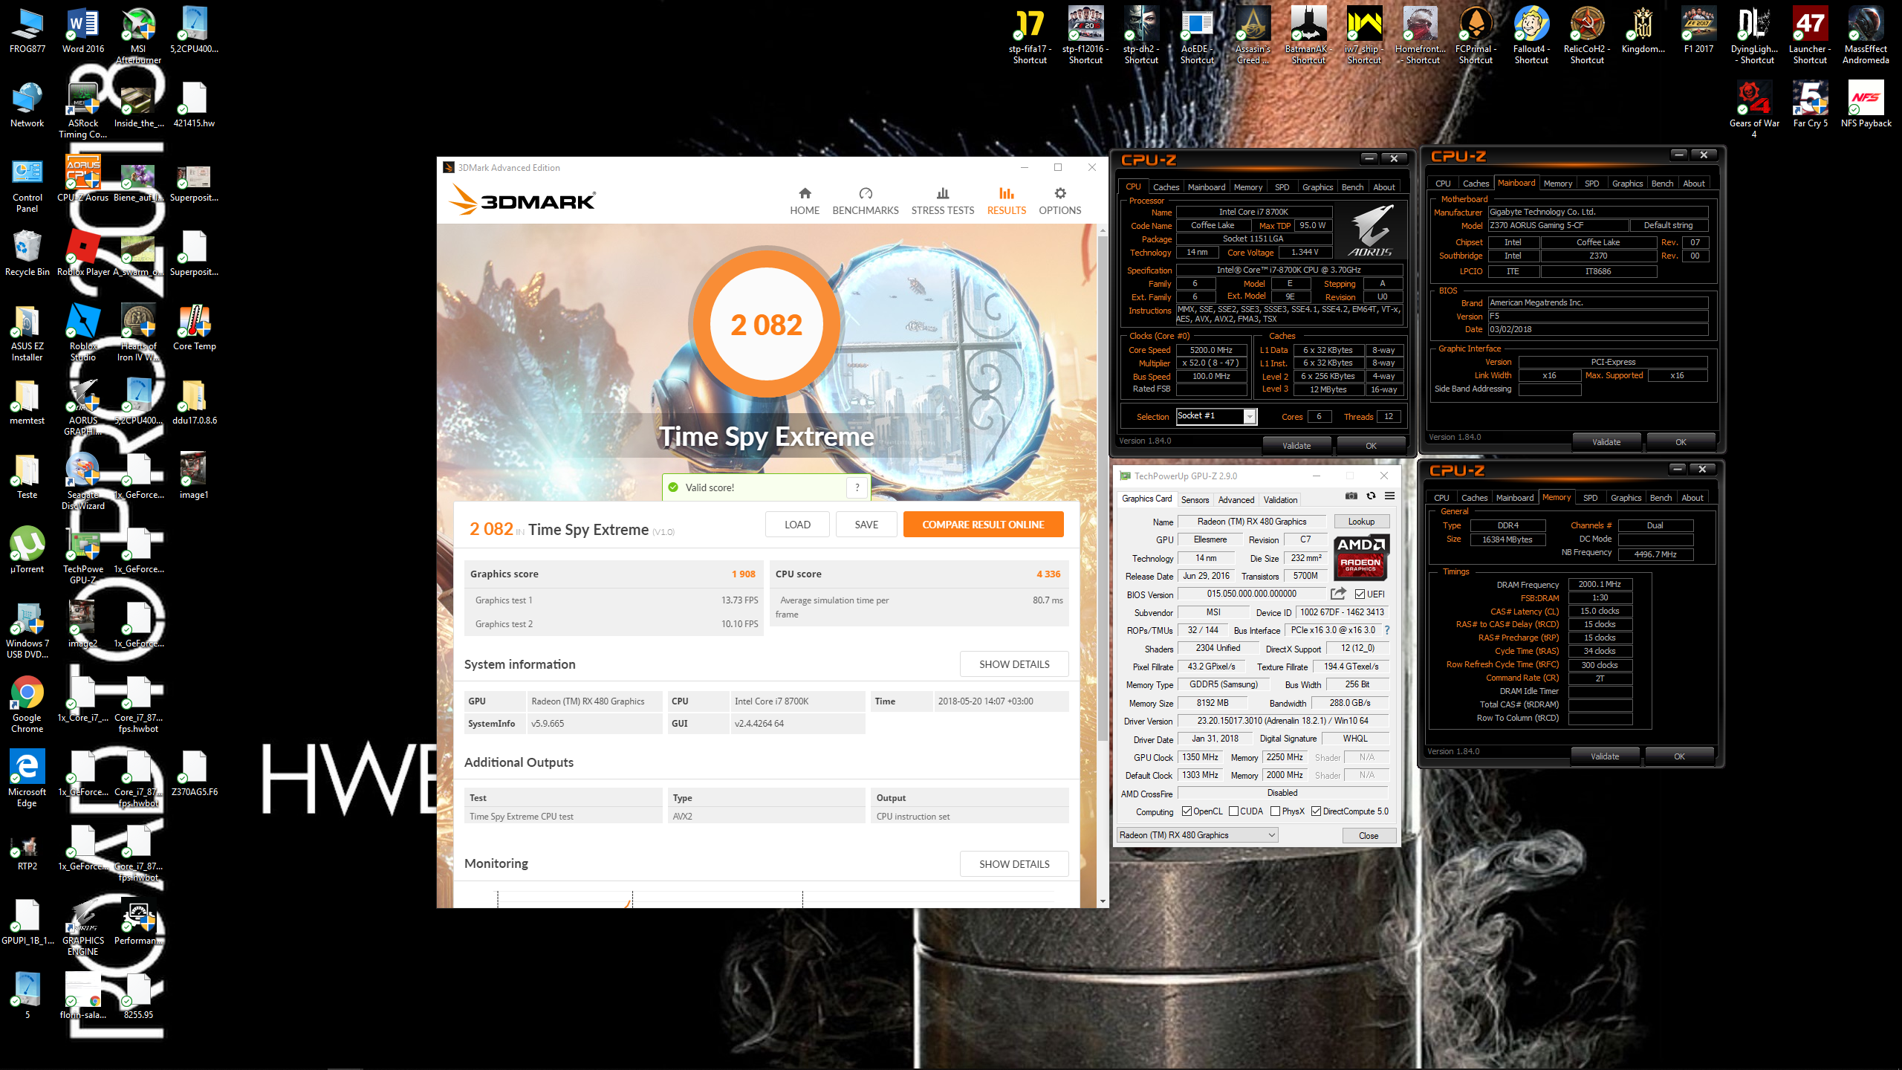Open 3DMark OPTIONS gear
1902x1070 pixels.
1059,201
